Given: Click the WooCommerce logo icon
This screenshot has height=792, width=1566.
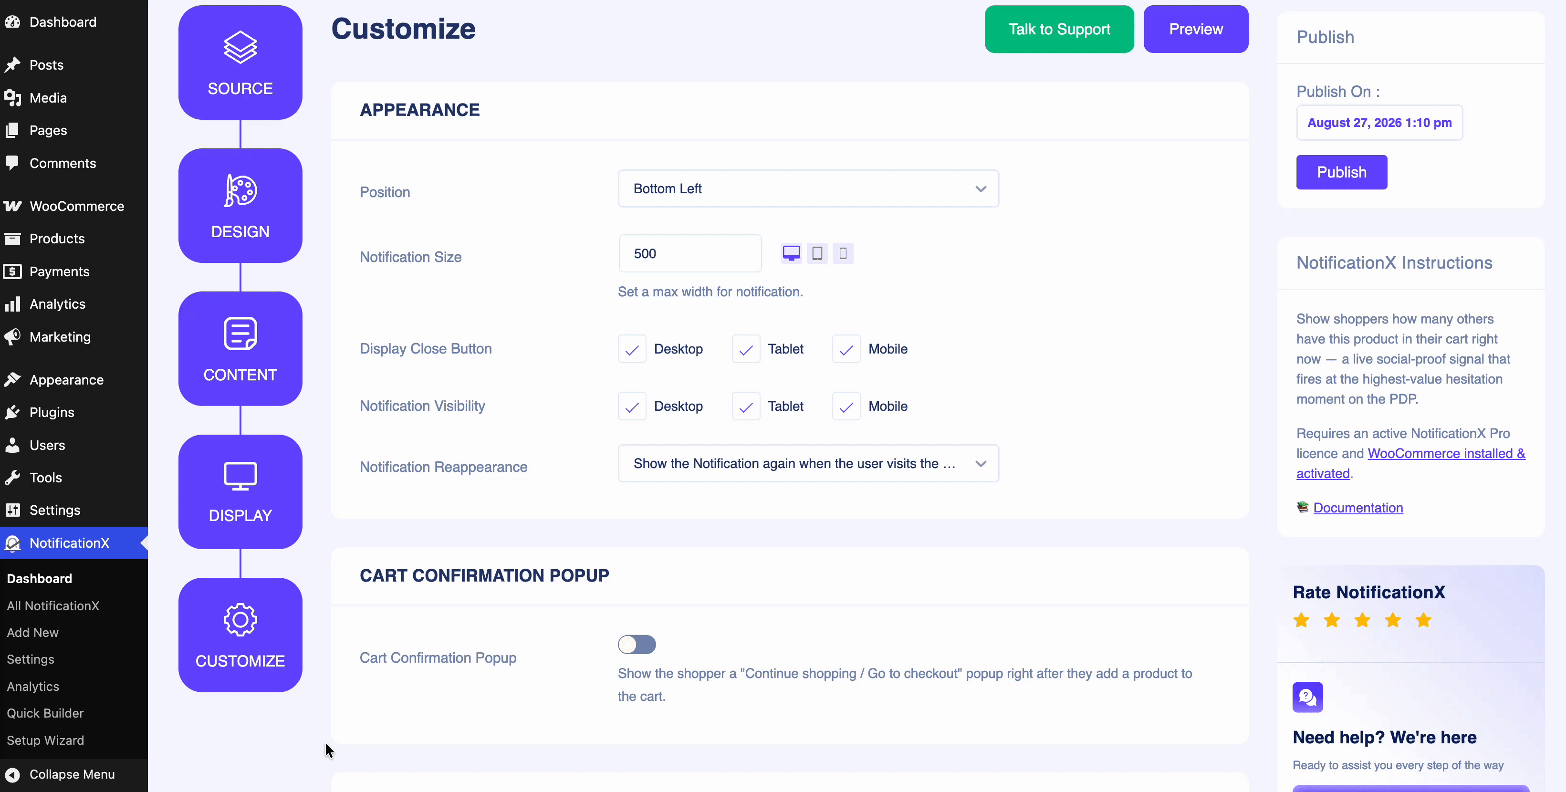Looking at the screenshot, I should click(13, 206).
